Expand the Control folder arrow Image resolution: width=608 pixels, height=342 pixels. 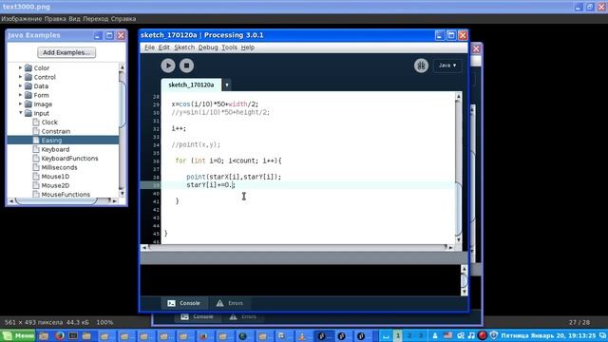click(x=20, y=77)
